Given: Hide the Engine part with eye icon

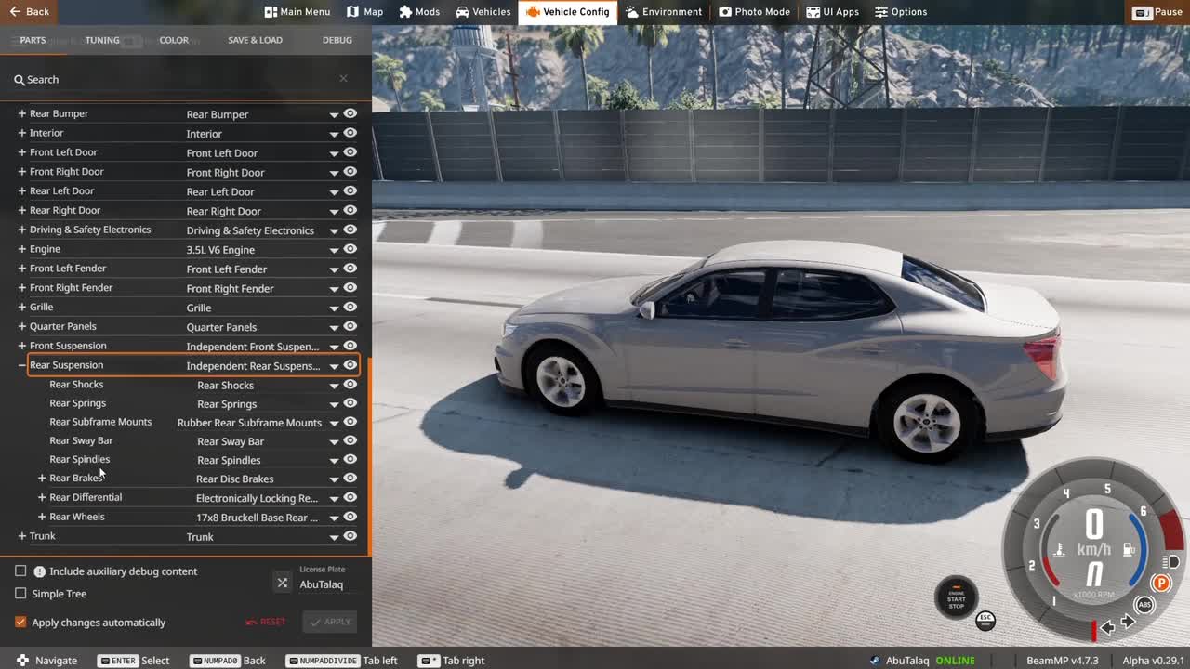Looking at the screenshot, I should coord(350,249).
